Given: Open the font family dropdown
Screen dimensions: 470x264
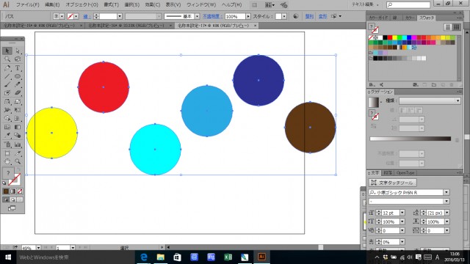Looking at the screenshot, I should click(446, 192).
